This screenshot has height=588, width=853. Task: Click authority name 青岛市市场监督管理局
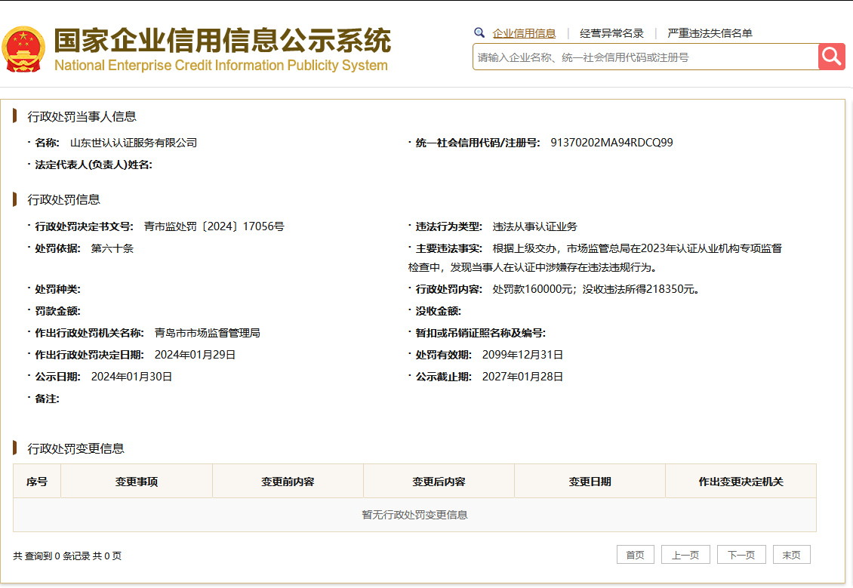(208, 333)
